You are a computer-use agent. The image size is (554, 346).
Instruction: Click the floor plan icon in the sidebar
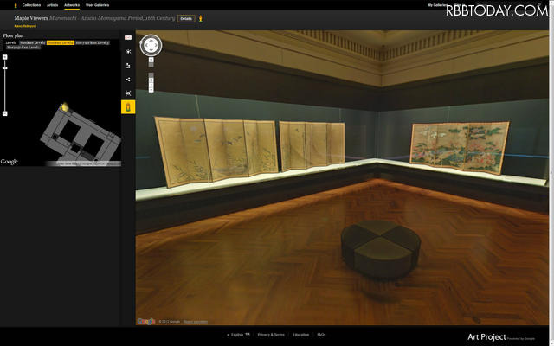(128, 66)
